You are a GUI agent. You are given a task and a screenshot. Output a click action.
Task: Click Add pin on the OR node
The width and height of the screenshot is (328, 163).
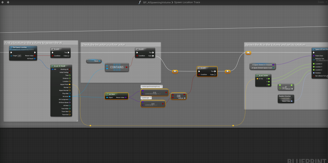pyautogui.click(x=181, y=98)
